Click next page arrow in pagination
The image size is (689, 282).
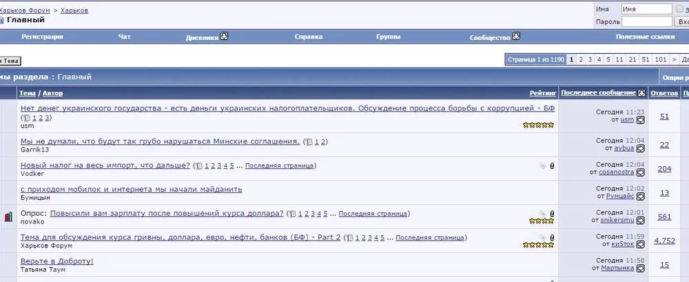pyautogui.click(x=674, y=59)
